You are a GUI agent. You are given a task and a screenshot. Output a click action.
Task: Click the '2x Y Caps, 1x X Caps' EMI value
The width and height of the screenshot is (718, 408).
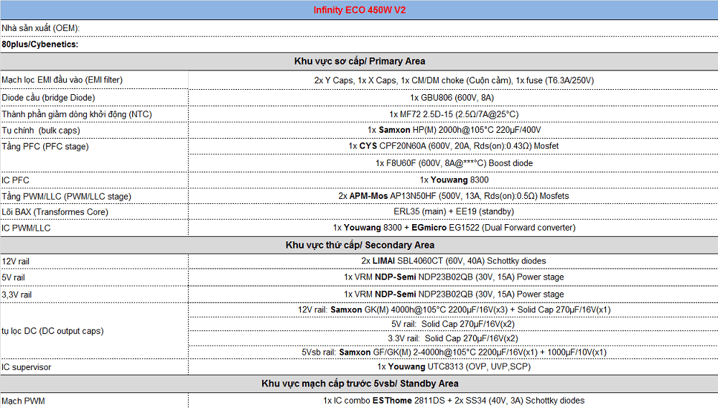tap(453, 80)
